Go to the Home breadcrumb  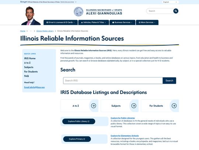click(x=22, y=31)
